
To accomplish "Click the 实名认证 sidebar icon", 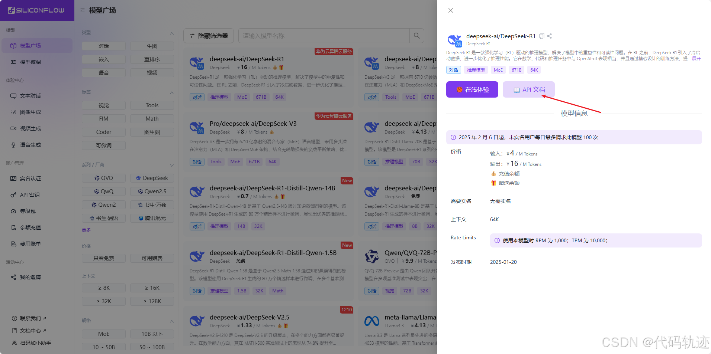I will [13, 178].
